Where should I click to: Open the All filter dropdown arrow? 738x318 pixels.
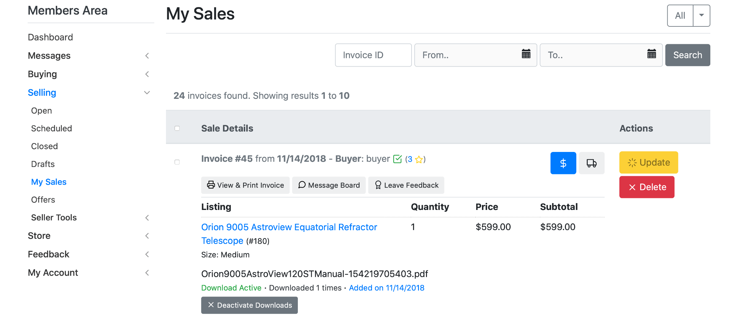coord(701,15)
